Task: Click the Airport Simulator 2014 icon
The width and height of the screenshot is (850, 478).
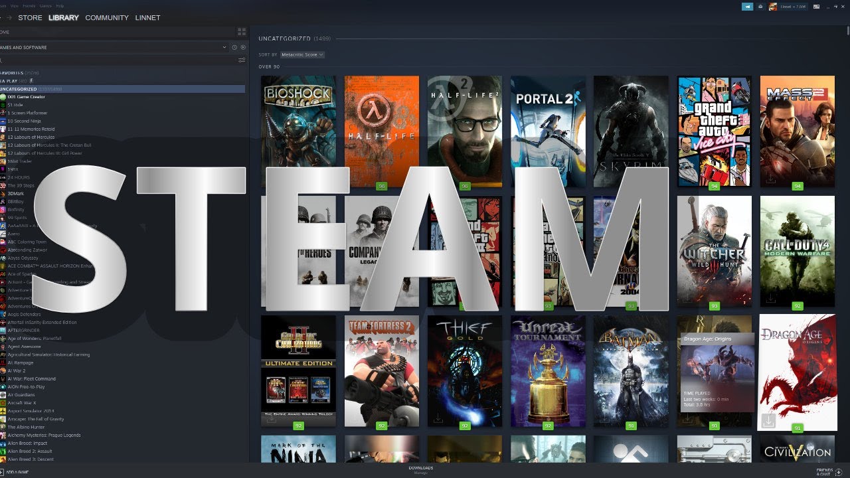Action: [x=3, y=411]
